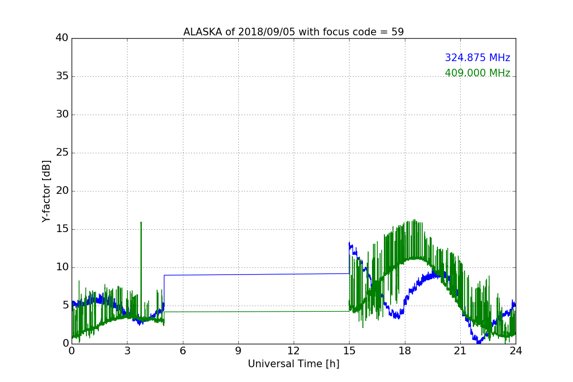This screenshot has height=382, width=573.
Task: Click x-axis tick label 6
Action: [x=183, y=350]
